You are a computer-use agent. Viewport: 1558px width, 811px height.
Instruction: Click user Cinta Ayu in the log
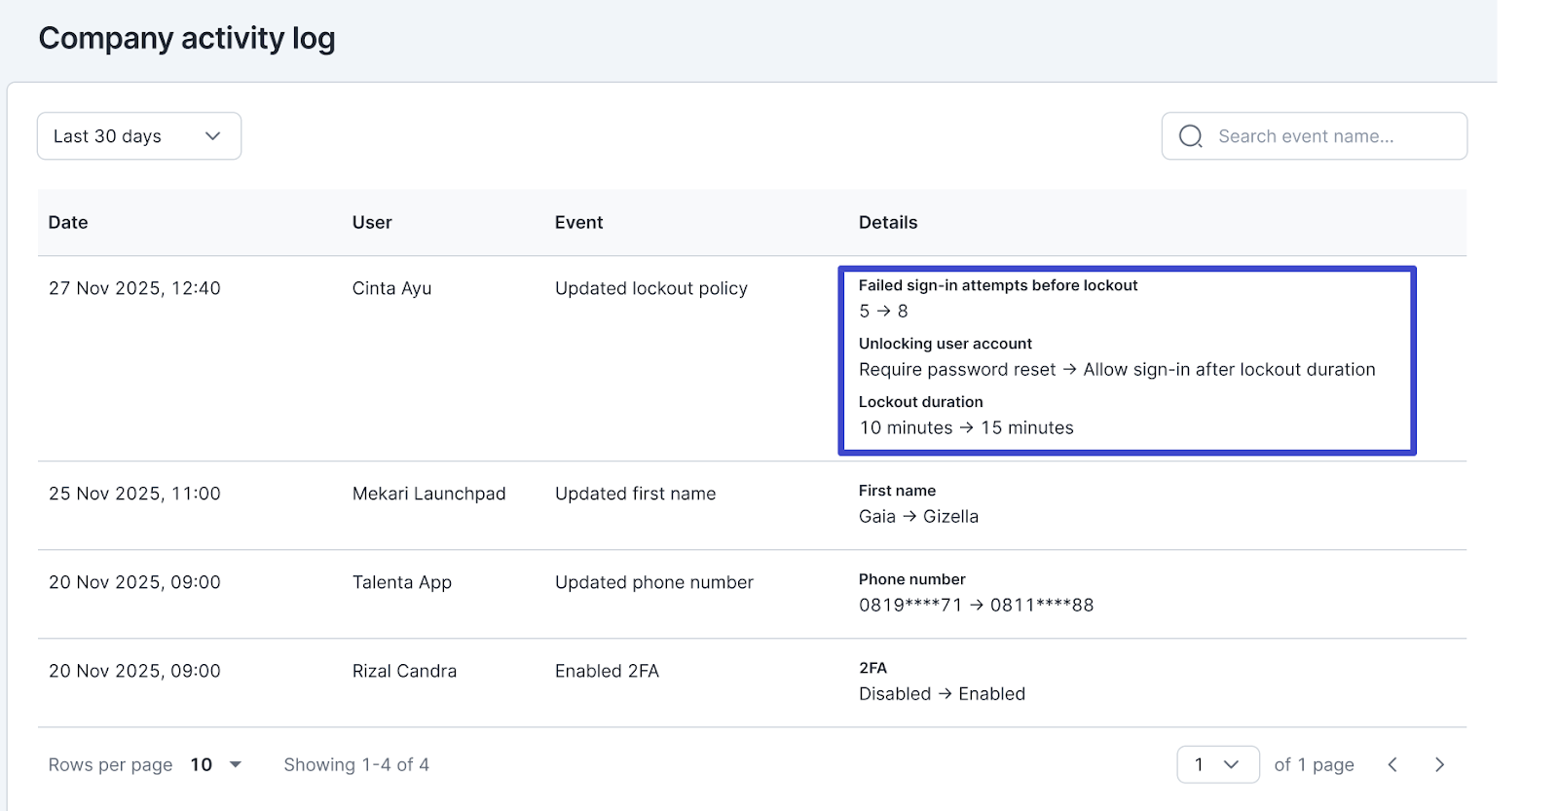(391, 289)
